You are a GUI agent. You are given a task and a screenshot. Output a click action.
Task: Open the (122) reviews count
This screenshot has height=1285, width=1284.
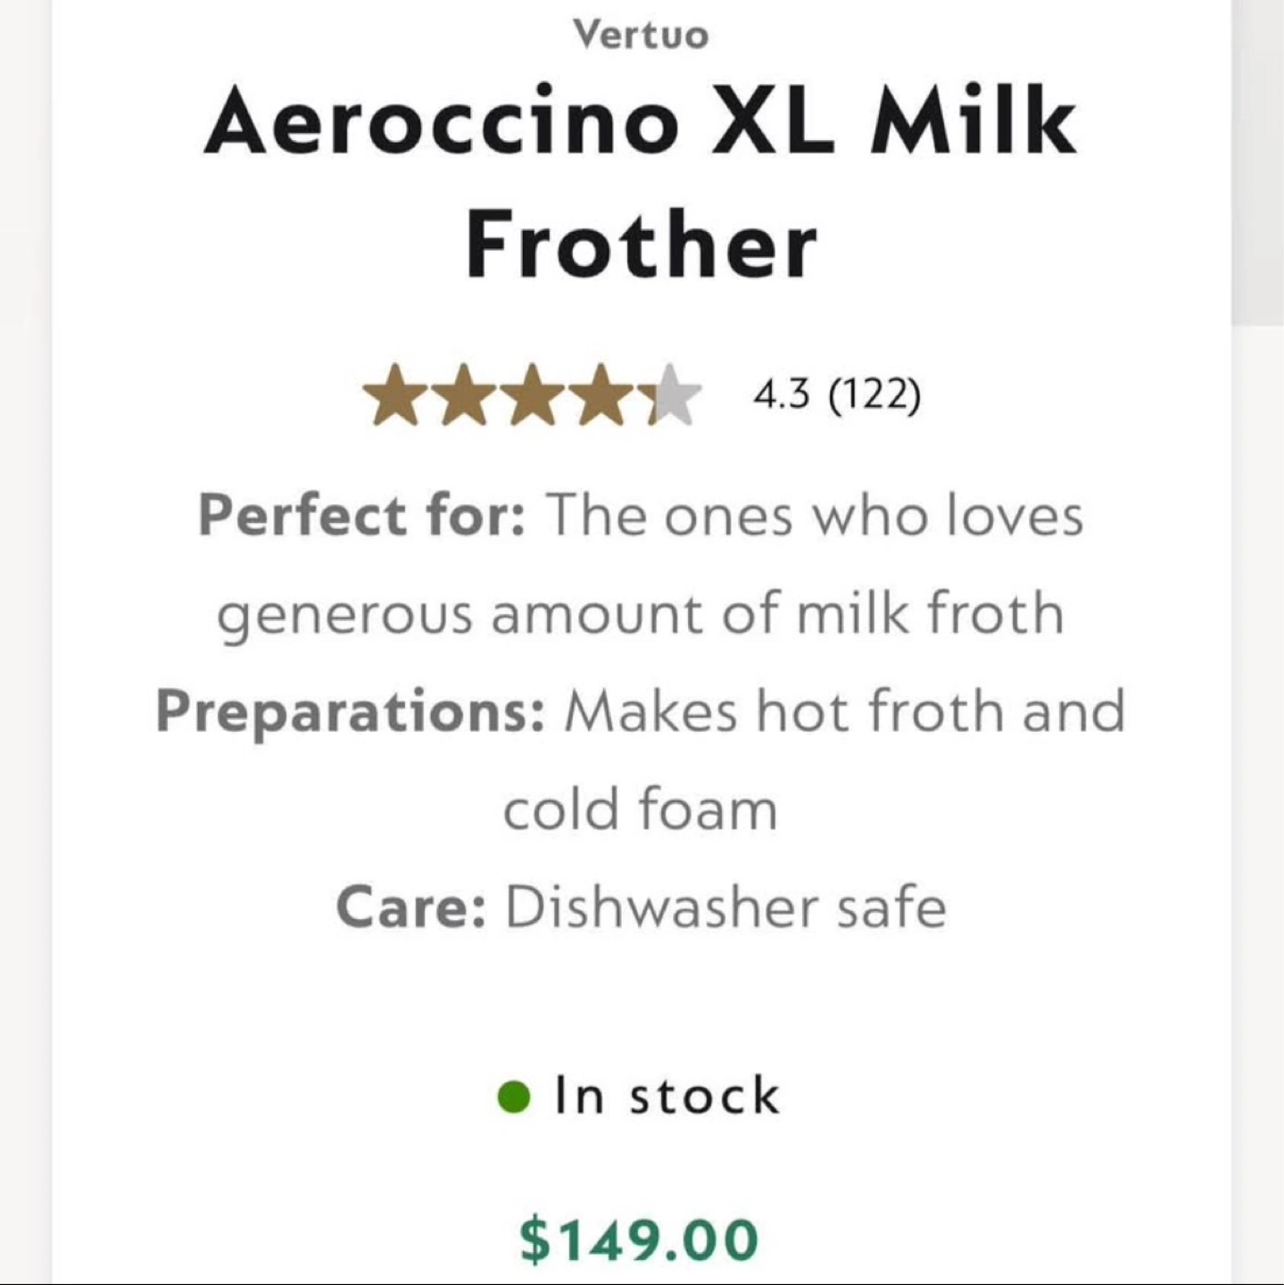pyautogui.click(x=874, y=394)
